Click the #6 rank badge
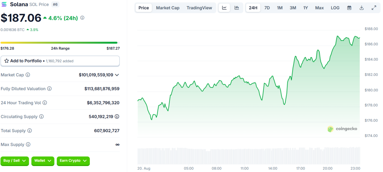 coord(55,4)
